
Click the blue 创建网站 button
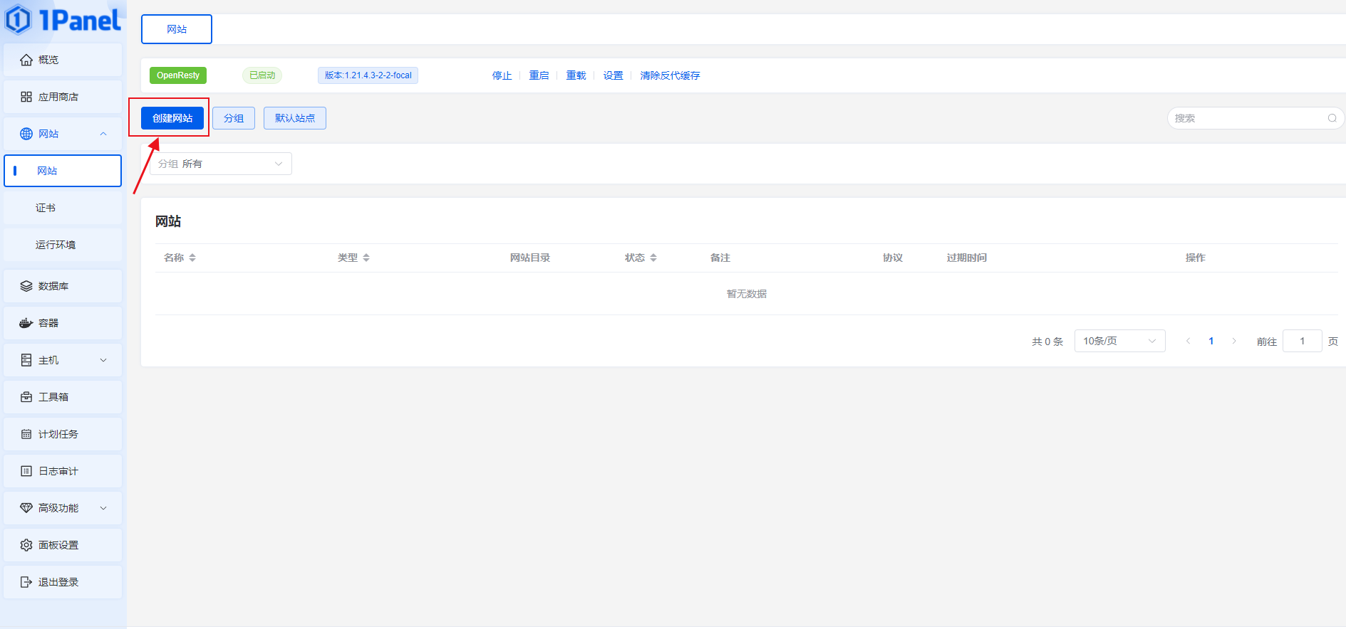click(x=172, y=118)
